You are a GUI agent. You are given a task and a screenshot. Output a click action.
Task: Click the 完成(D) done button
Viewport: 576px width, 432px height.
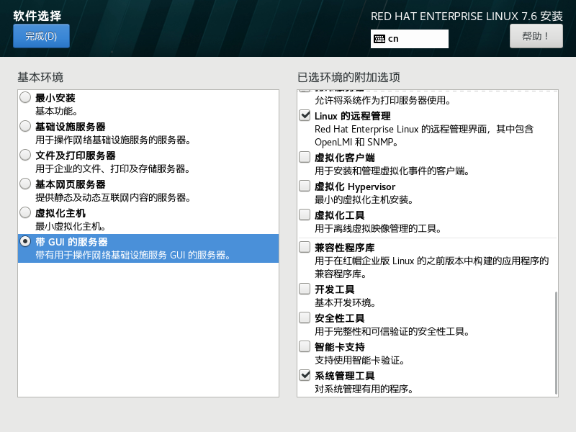tap(41, 36)
